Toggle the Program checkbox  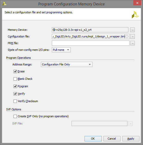tap(15, 86)
